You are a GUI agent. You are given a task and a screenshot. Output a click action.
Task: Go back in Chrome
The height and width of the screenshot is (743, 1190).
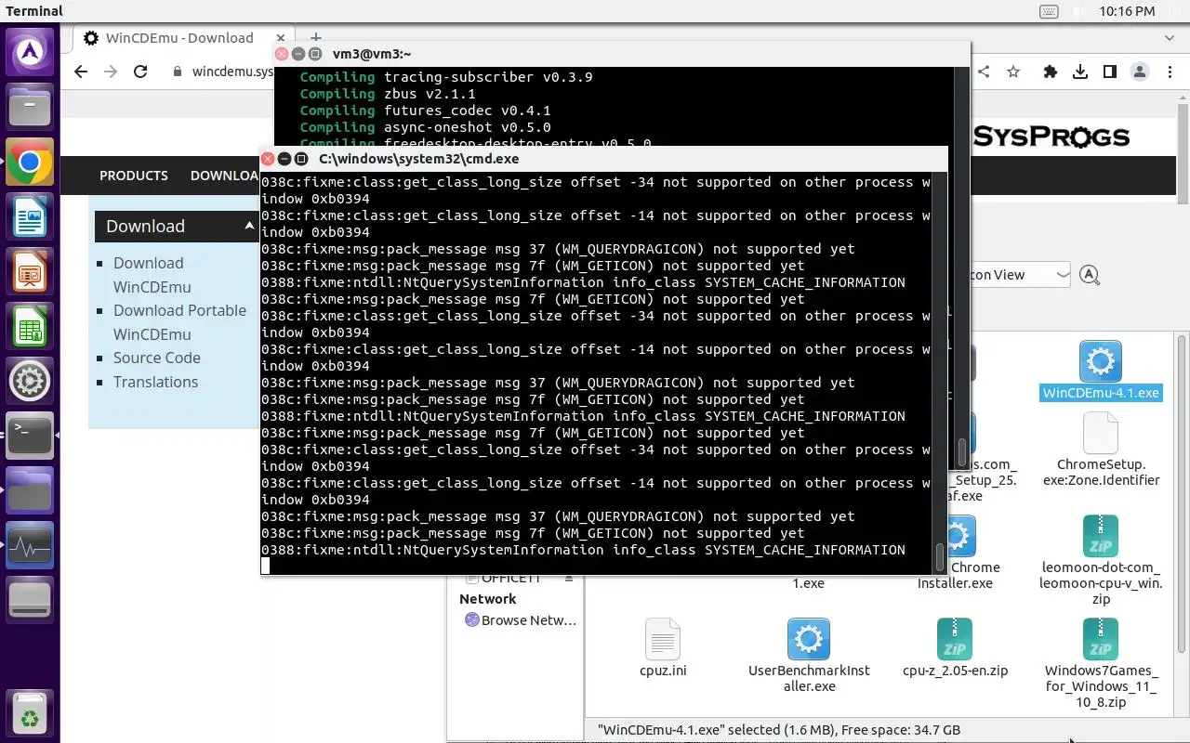(81, 72)
